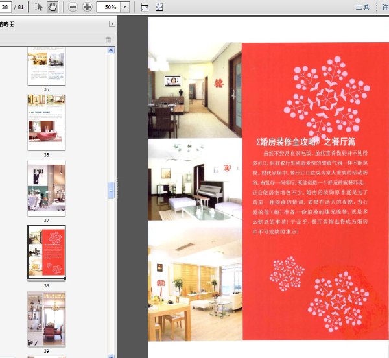The width and height of the screenshot is (389, 358).
Task: Fit page width with scrolling icon
Action: click(145, 7)
